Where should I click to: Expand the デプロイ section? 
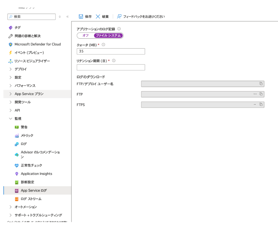11,69
